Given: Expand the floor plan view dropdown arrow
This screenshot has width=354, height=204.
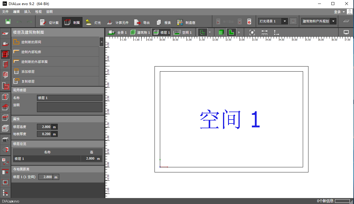Looking at the screenshot, I should [x=210, y=32].
